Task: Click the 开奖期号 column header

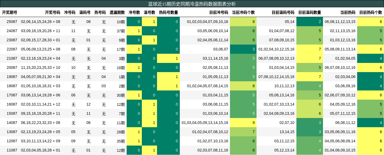Action: [10, 12]
